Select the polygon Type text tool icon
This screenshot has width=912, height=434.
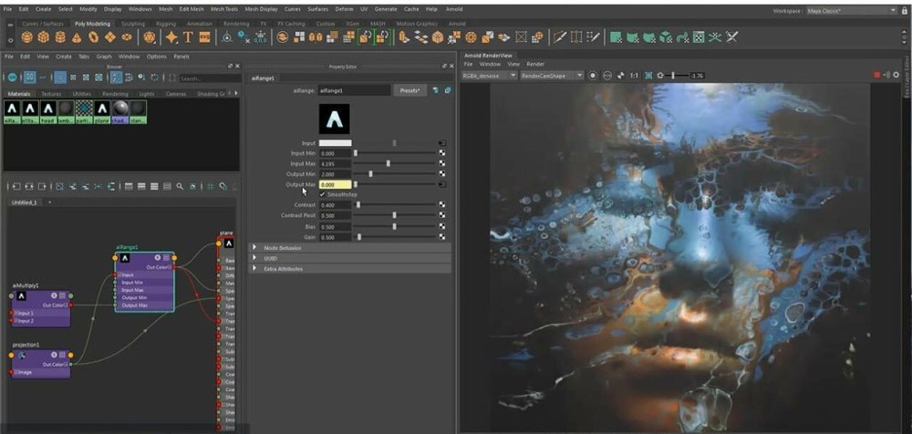click(x=189, y=37)
